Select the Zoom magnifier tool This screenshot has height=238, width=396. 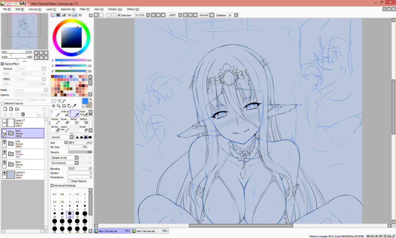pyautogui.click(x=58, y=106)
